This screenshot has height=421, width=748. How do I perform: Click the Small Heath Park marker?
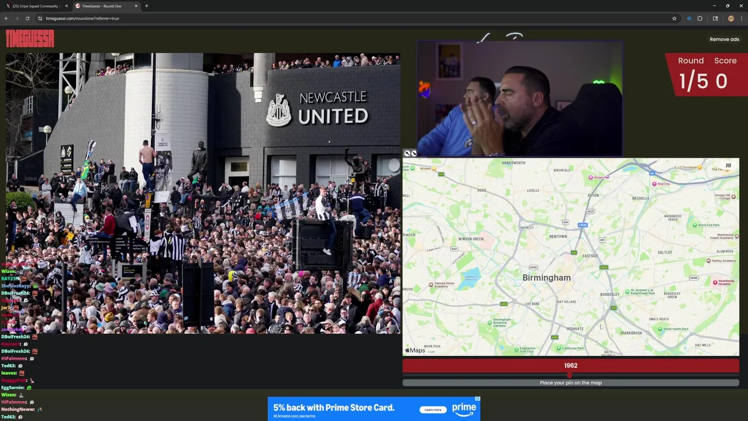tap(660, 329)
